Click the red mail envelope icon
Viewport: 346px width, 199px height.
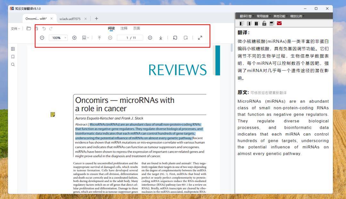(279, 23)
